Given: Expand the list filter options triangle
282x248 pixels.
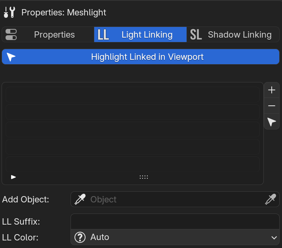Looking at the screenshot, I should click(x=13, y=177).
